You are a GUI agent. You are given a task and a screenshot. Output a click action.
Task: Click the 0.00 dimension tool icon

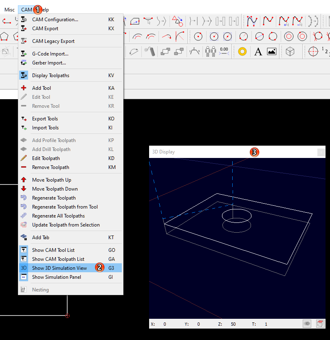click(x=224, y=51)
